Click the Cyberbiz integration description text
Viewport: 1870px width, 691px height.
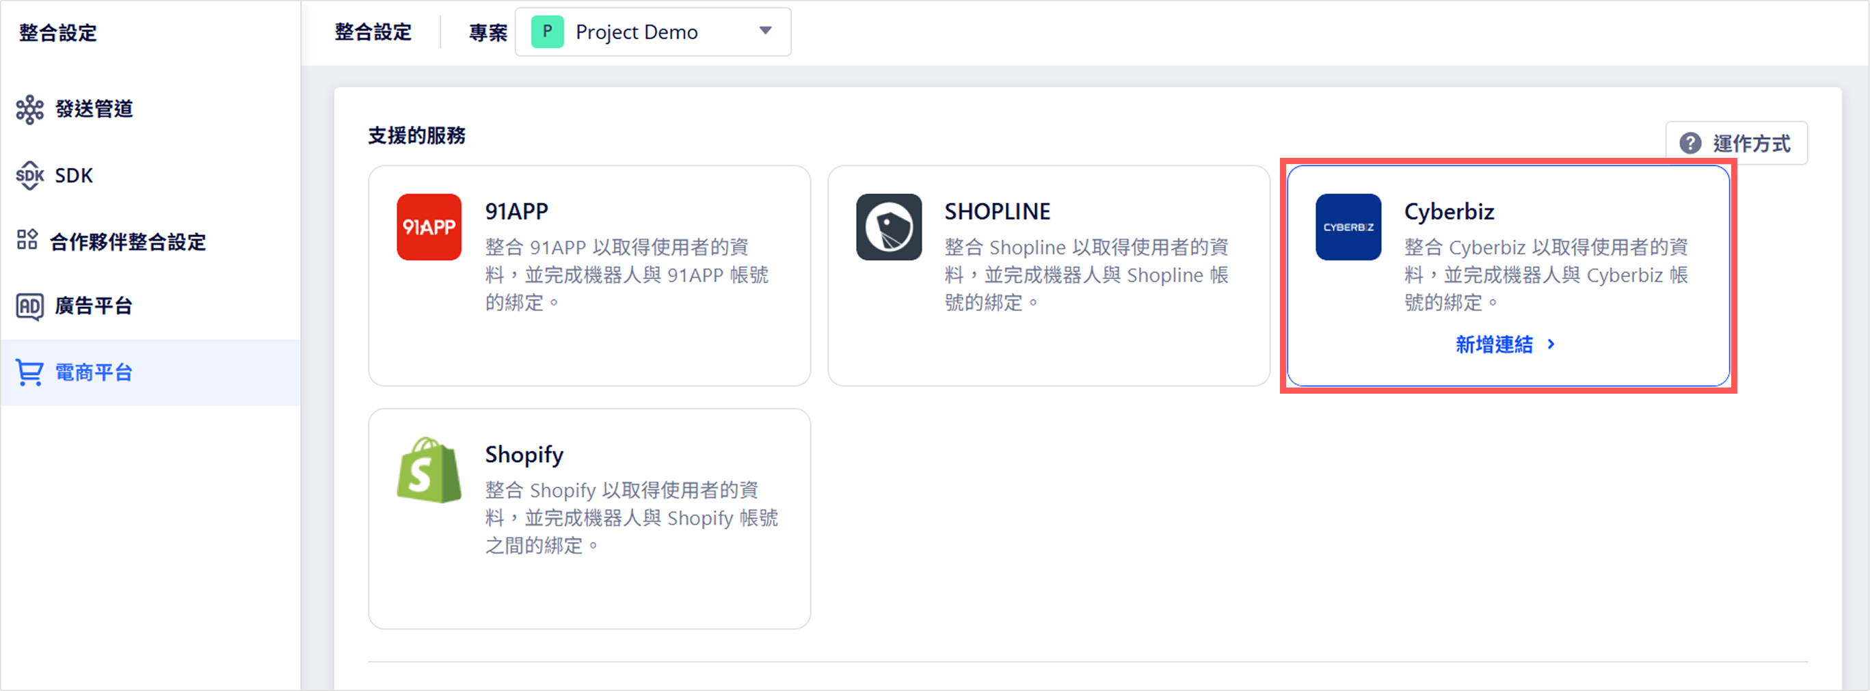[x=1546, y=275]
